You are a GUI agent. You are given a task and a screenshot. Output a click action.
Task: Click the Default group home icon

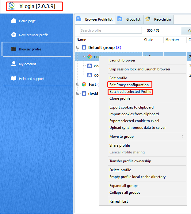point(84,47)
